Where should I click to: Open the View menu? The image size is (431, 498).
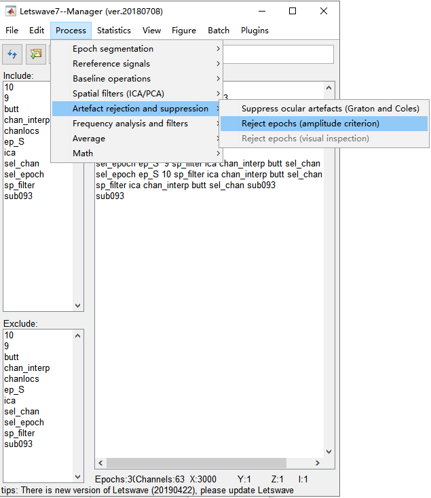(151, 31)
